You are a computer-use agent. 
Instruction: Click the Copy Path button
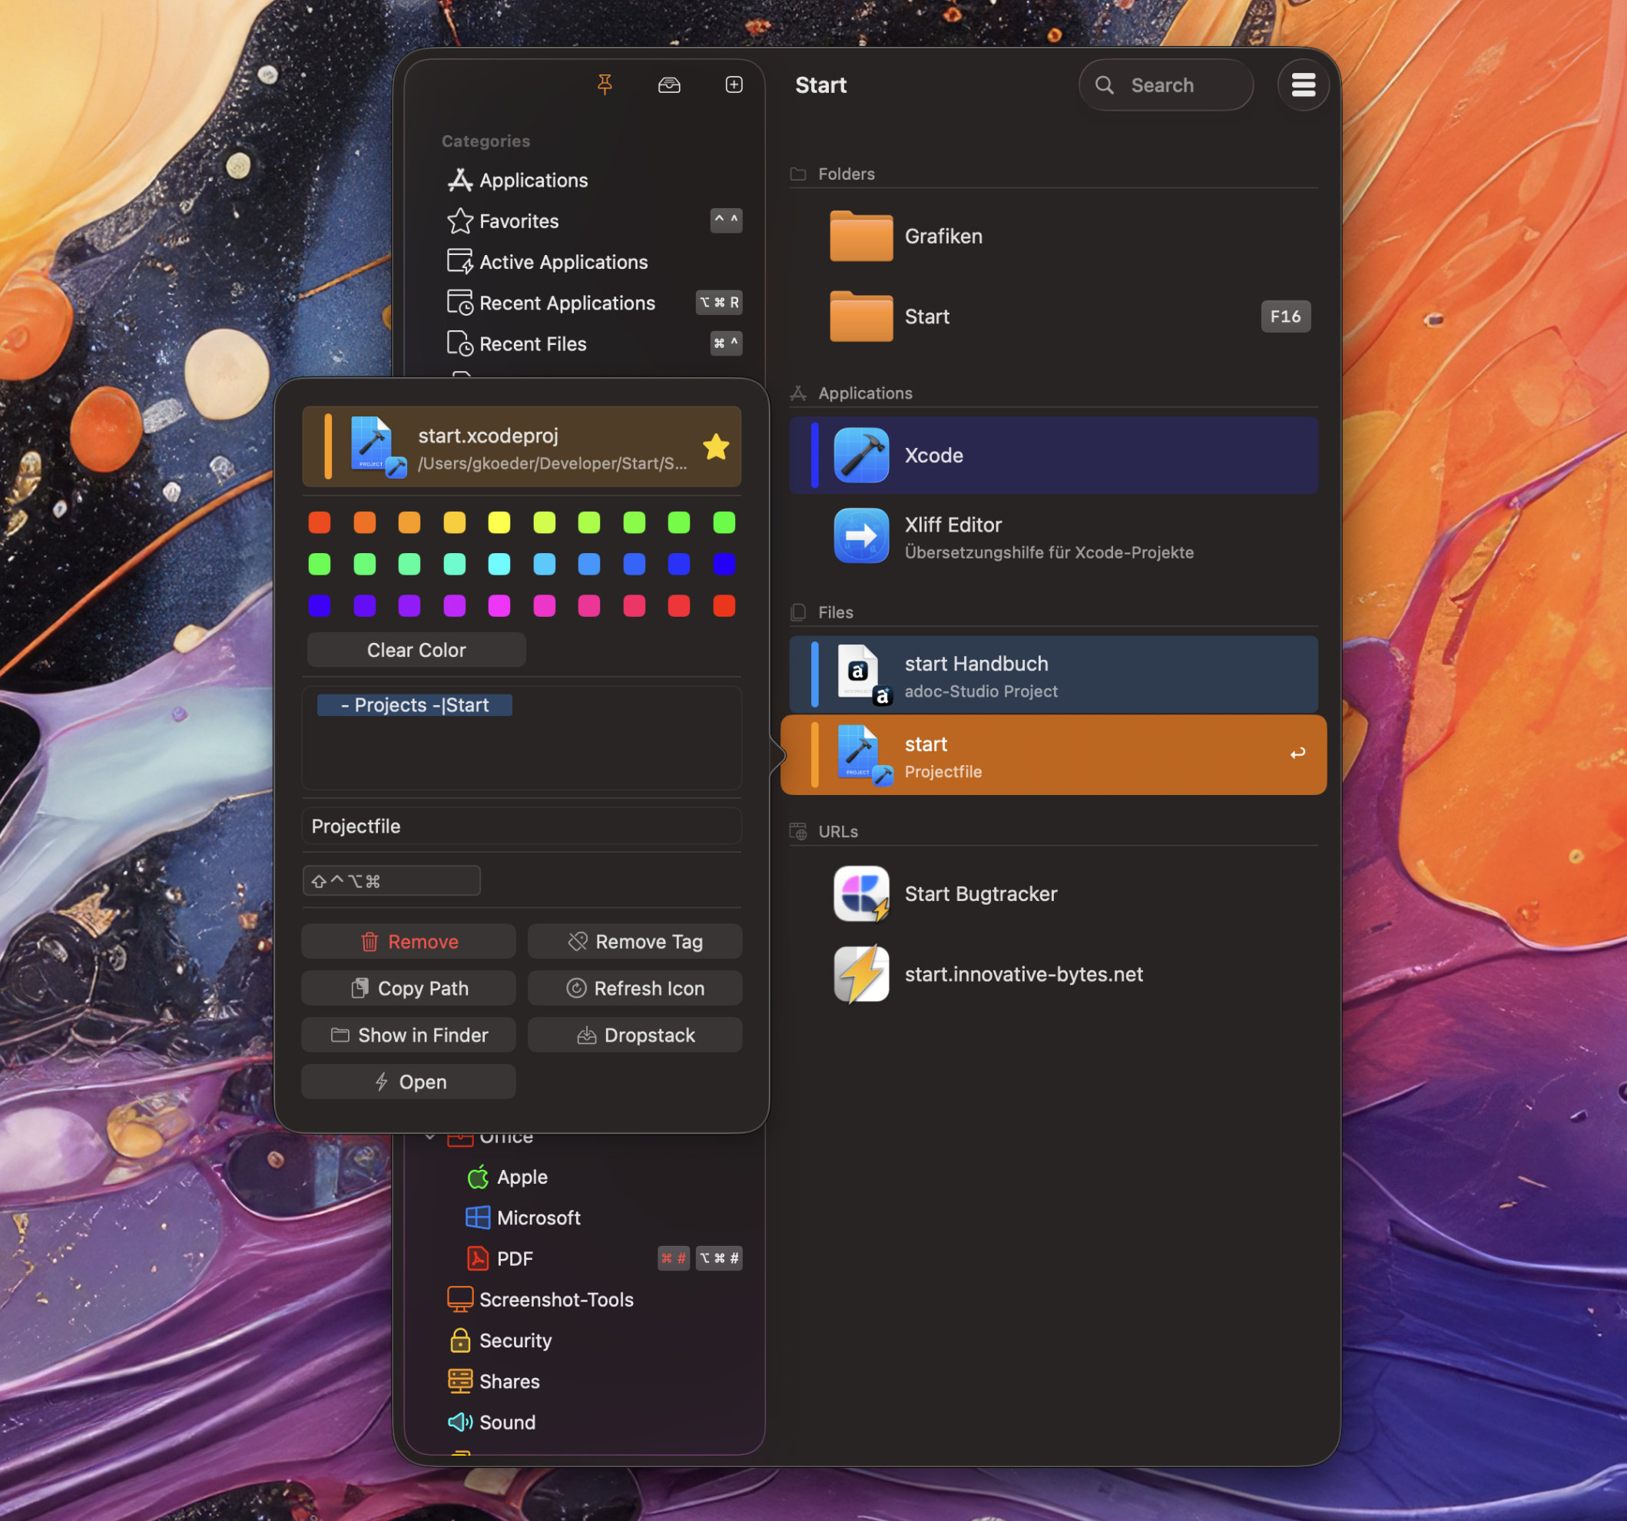click(409, 988)
